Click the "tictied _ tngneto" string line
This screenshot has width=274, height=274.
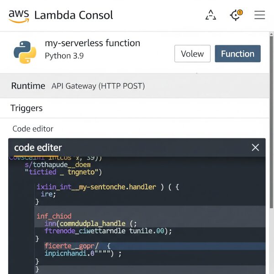pos(63,172)
